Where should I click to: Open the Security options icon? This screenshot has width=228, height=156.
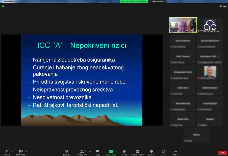66,151
